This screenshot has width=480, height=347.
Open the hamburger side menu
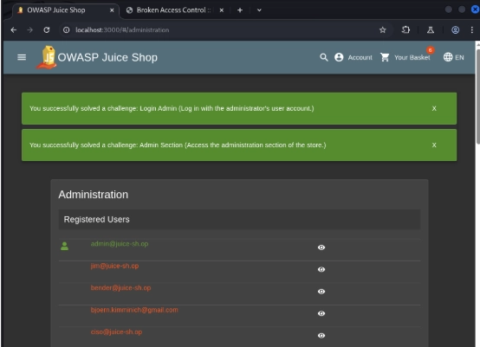(x=22, y=57)
